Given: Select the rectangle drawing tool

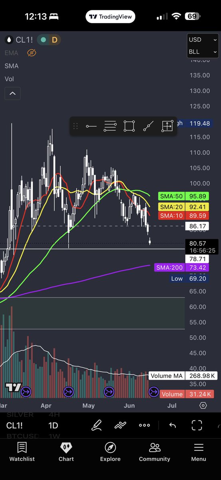Looking at the screenshot, I should point(129,126).
